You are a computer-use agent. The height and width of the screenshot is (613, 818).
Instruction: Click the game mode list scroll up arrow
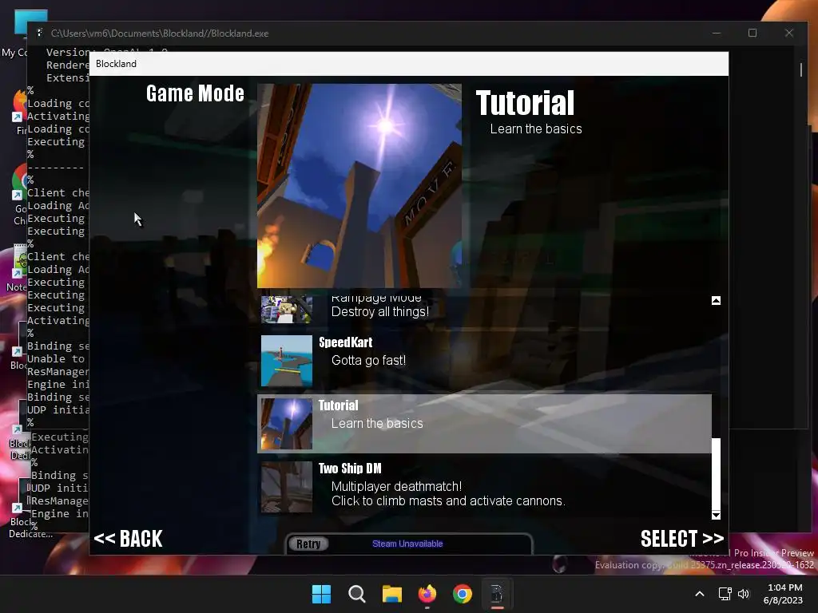click(717, 300)
